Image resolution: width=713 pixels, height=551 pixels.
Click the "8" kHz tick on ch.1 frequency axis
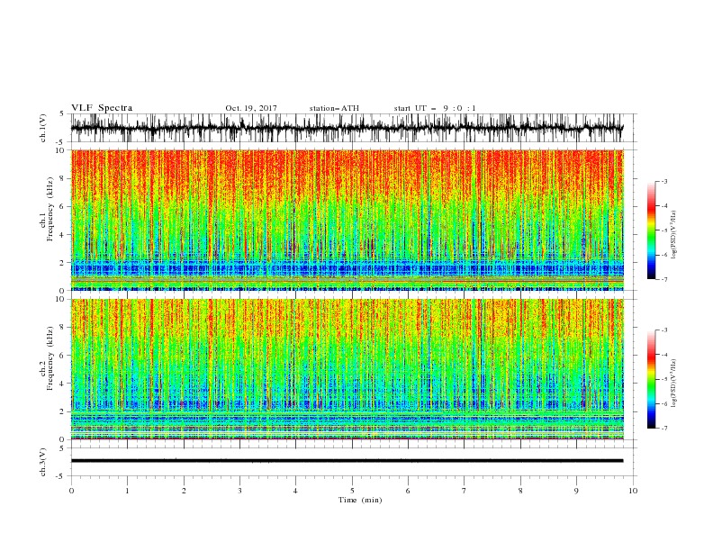coord(63,178)
